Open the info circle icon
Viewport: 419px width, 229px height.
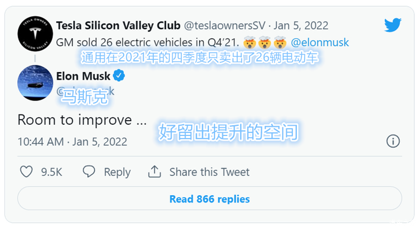tap(393, 141)
